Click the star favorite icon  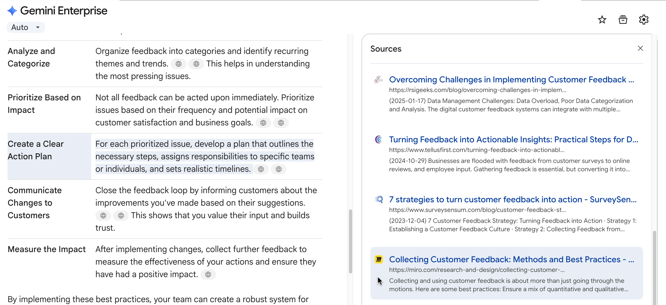tap(602, 20)
